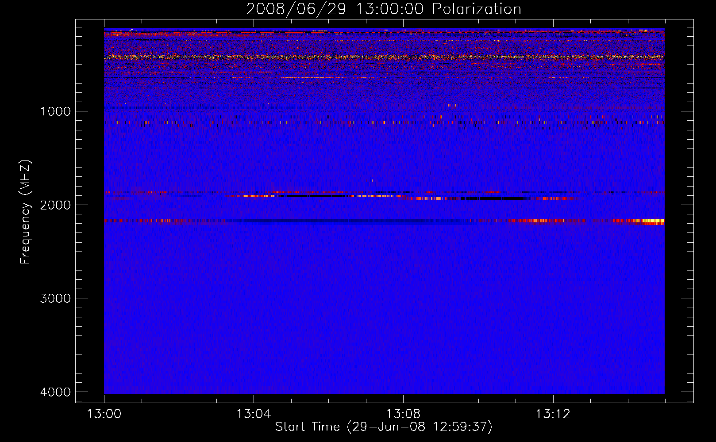Click the '13:12' time axis label
The width and height of the screenshot is (716, 442).
(x=553, y=414)
